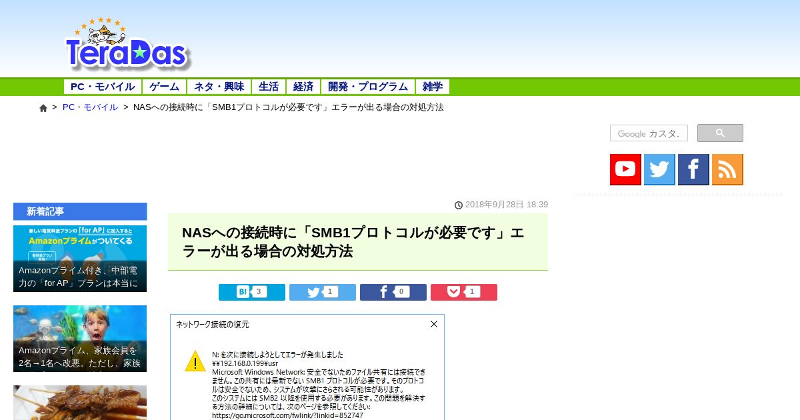This screenshot has width=800, height=420.
Task: Open the 経済 menu
Action: 303,87
